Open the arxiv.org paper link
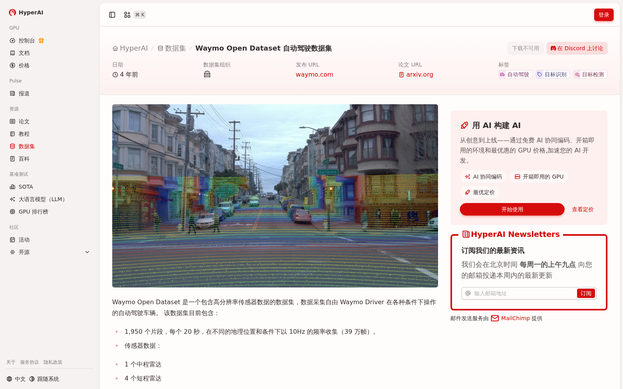 416,74
